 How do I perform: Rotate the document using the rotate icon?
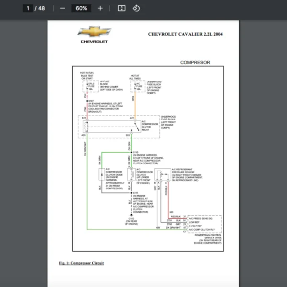tap(136, 8)
